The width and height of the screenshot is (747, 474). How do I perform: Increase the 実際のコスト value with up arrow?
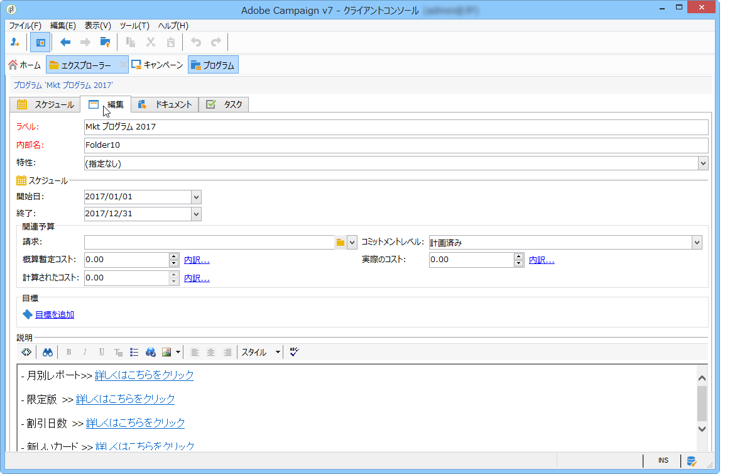pos(519,256)
